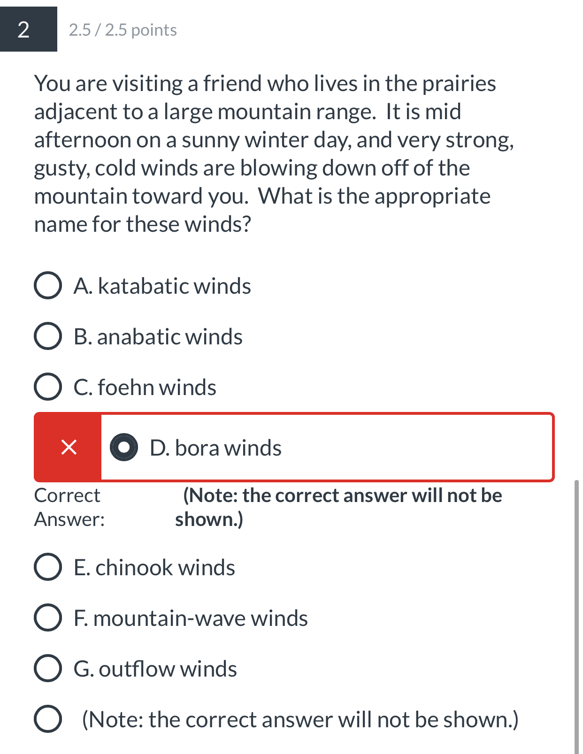This screenshot has height=754, width=583.
Task: Click the 2.5 / 2.5 points score text
Action: 123,30
